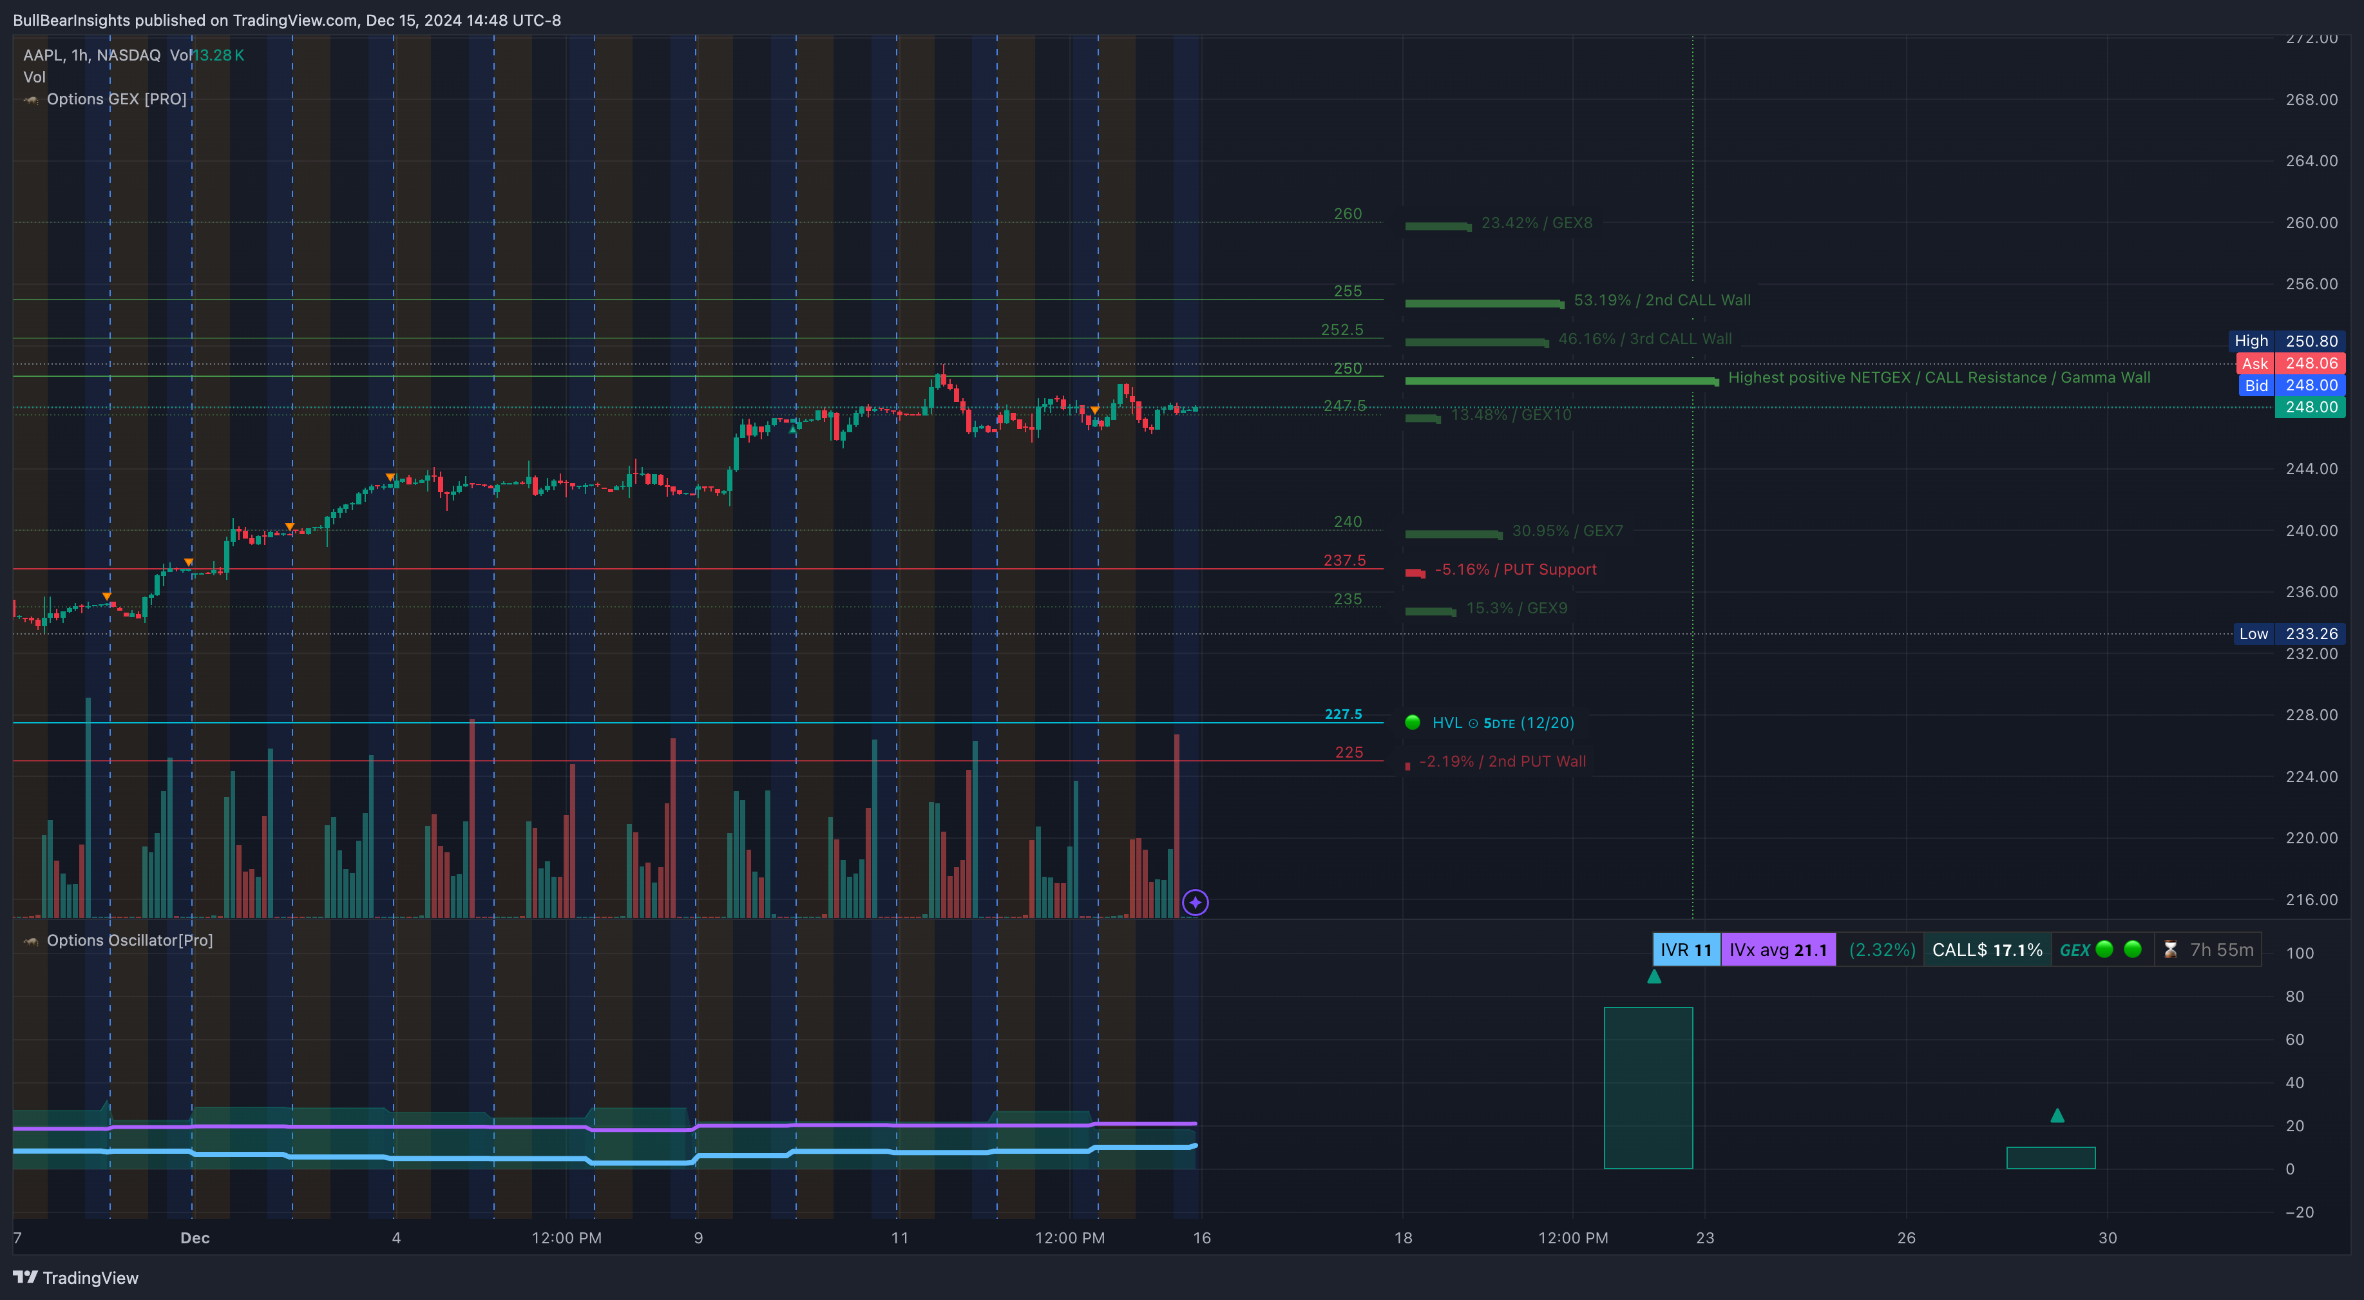Click the (2.32%) value in the status panel
Viewport: 2364px width, 1300px height.
click(1882, 950)
